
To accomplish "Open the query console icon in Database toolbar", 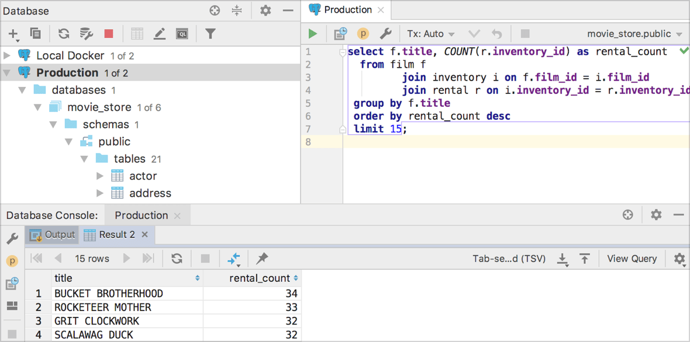I will [x=182, y=34].
